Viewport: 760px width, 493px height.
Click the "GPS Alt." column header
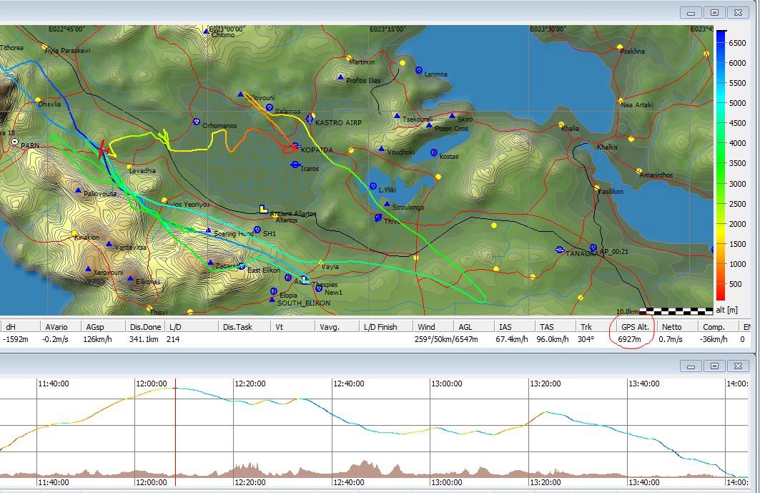tap(635, 327)
